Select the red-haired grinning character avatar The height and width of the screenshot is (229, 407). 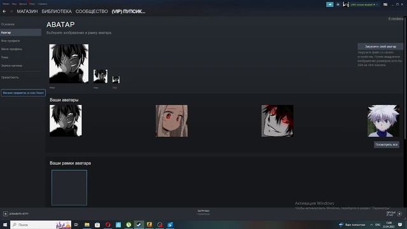(x=277, y=121)
